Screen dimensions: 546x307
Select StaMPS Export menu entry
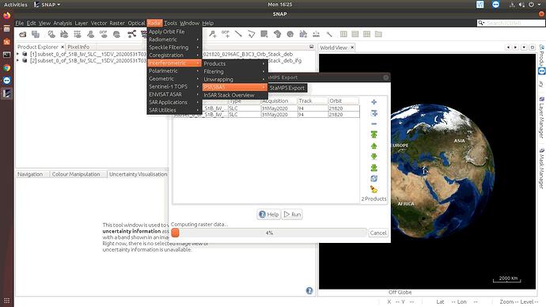point(287,88)
